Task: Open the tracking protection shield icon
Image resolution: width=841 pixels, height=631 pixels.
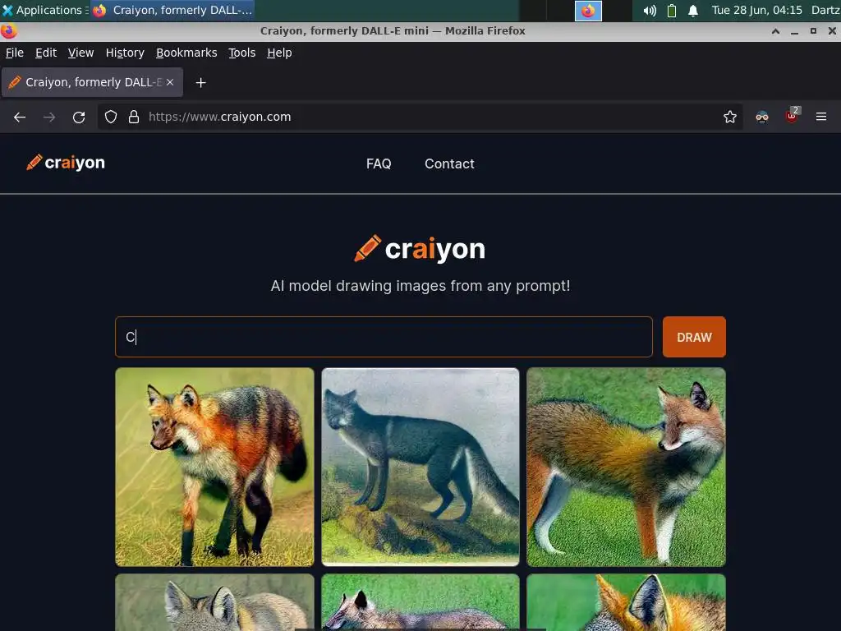Action: tap(111, 117)
